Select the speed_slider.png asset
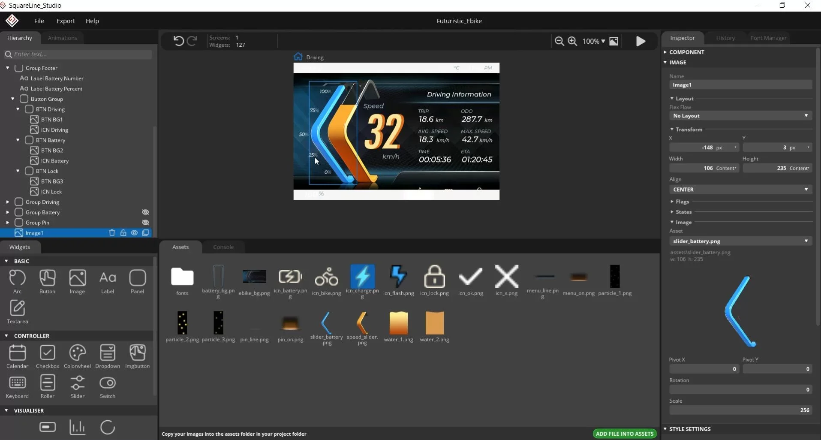 (x=362, y=328)
